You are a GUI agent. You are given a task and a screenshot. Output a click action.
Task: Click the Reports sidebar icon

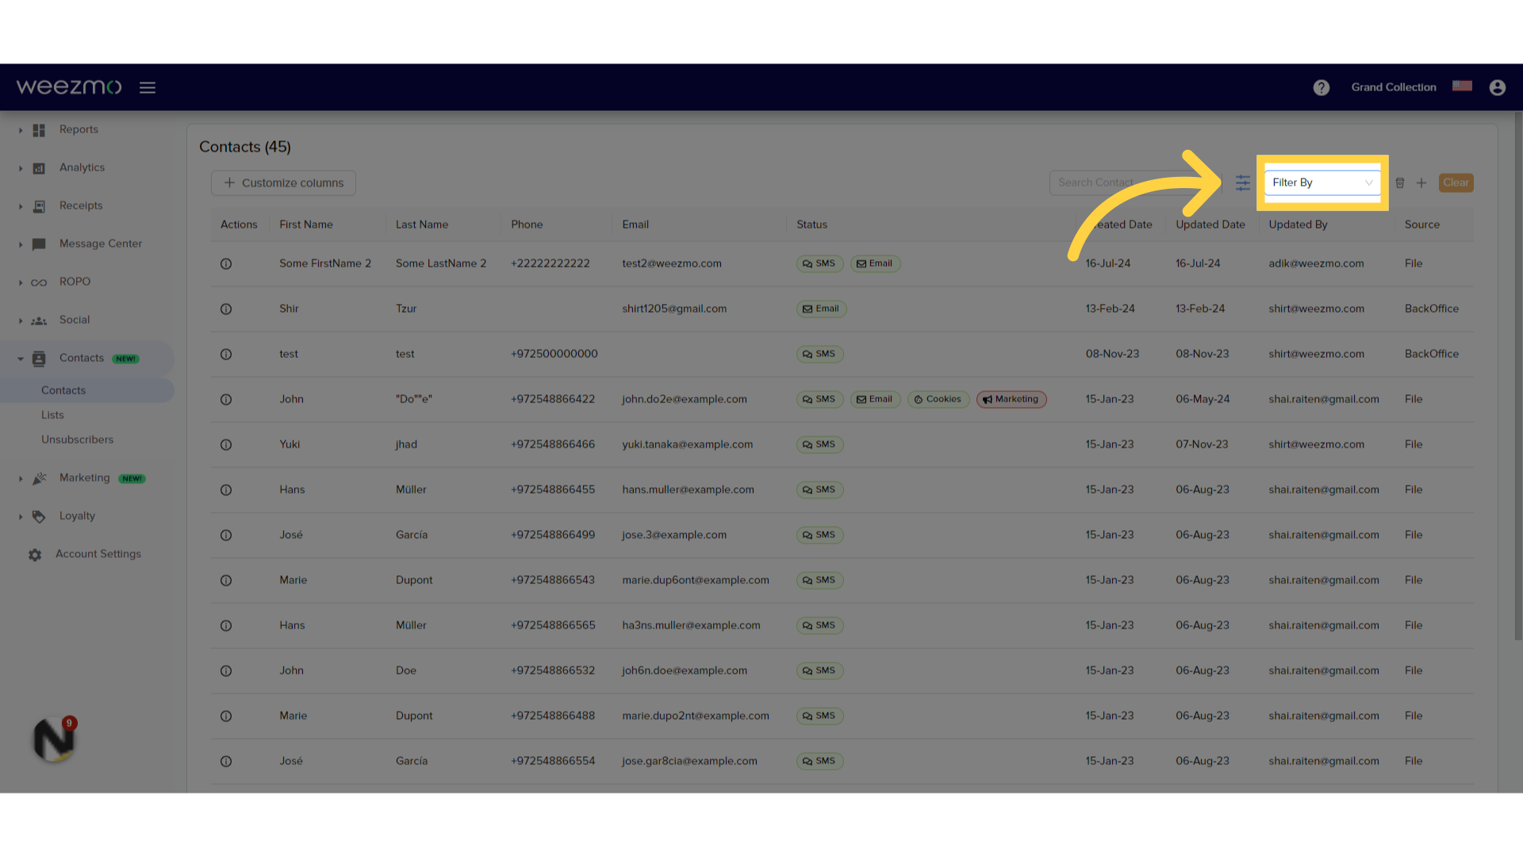[39, 129]
